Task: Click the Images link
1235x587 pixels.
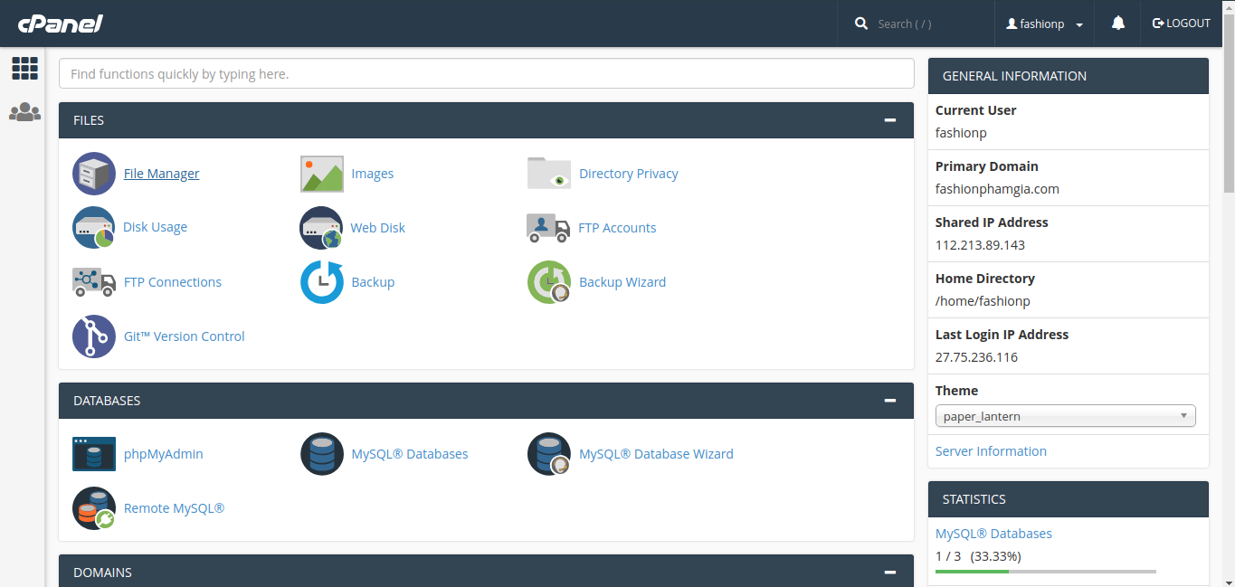Action: [x=373, y=174]
